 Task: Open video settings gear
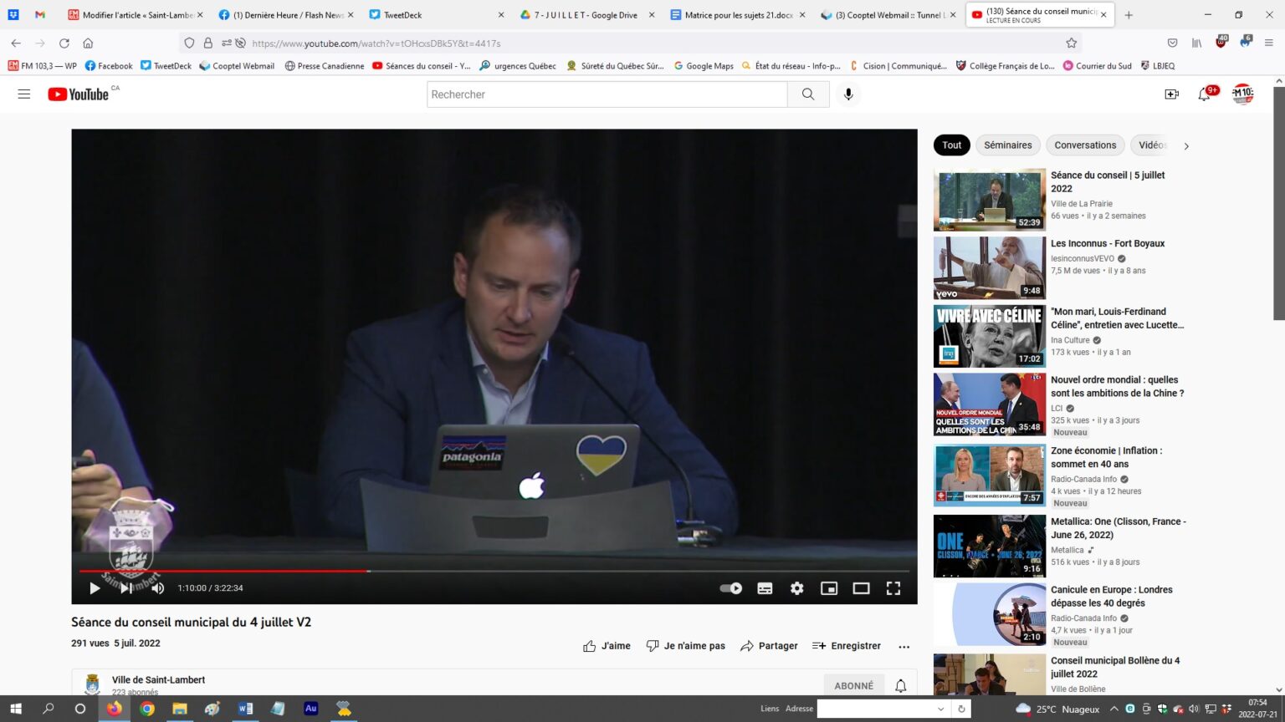click(x=796, y=588)
